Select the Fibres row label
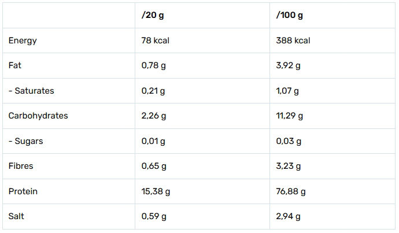Screen dimensions: 399x233 pos(21,166)
